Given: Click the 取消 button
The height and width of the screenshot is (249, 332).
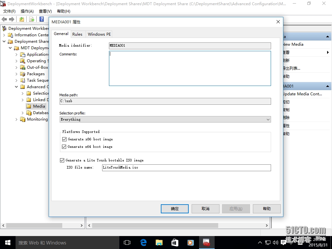Looking at the screenshot, I should [x=205, y=209].
